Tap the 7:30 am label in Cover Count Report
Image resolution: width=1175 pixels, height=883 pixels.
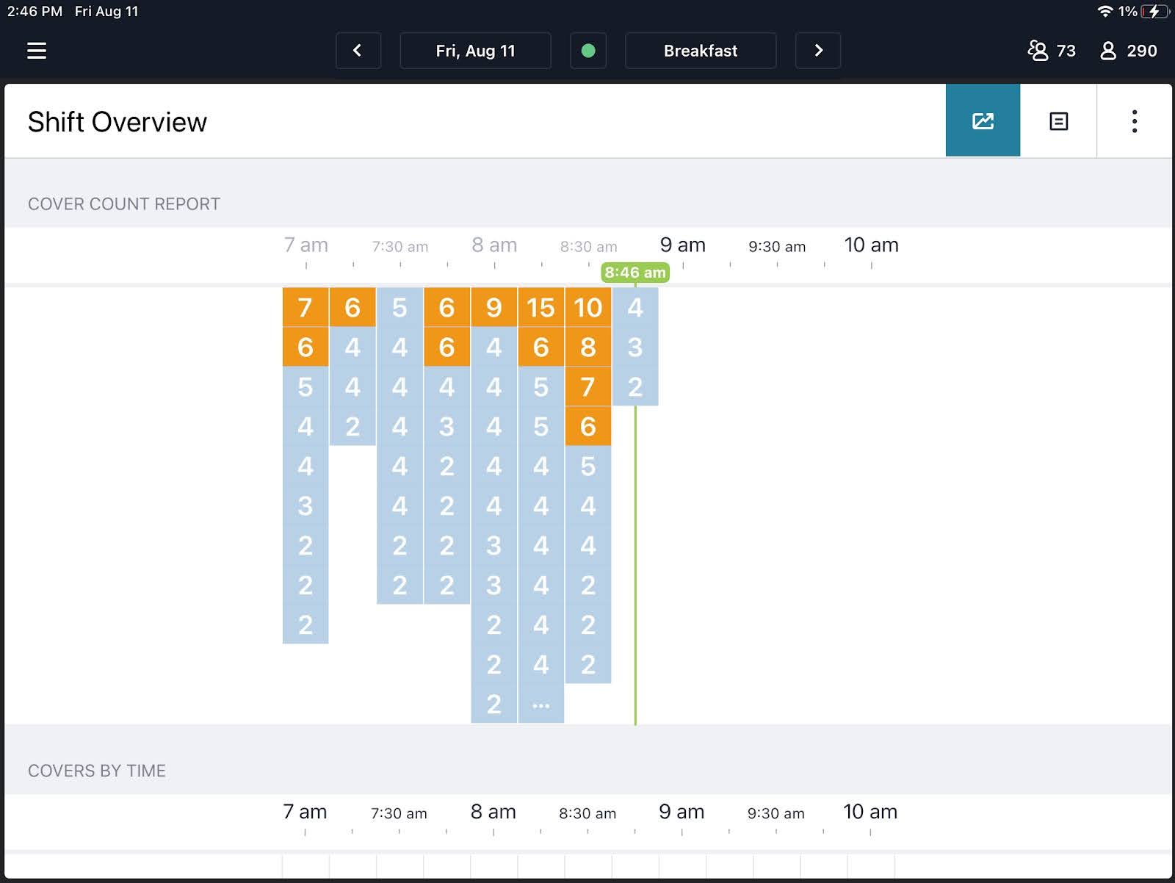coord(400,247)
